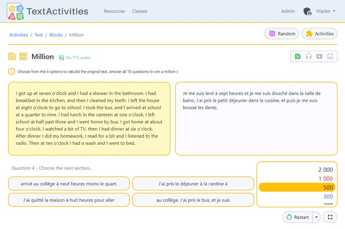Click the Admin link in header
This screenshot has height=229, width=345.
[288, 11]
